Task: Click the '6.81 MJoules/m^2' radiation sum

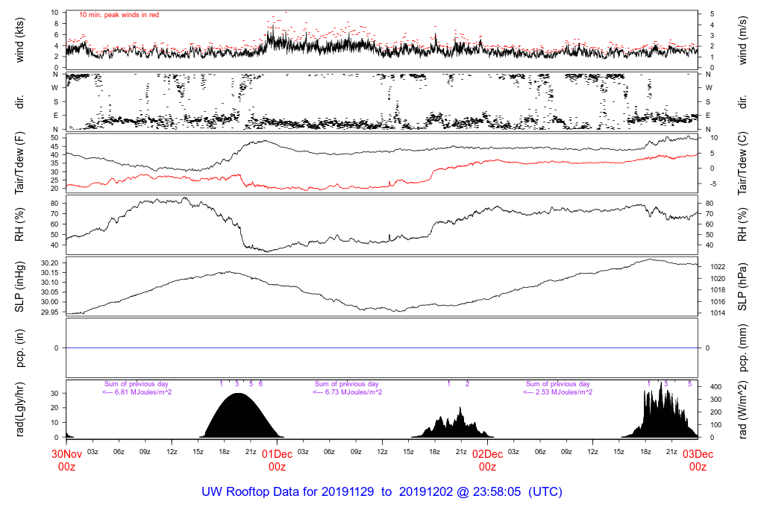Action: pyautogui.click(x=143, y=392)
